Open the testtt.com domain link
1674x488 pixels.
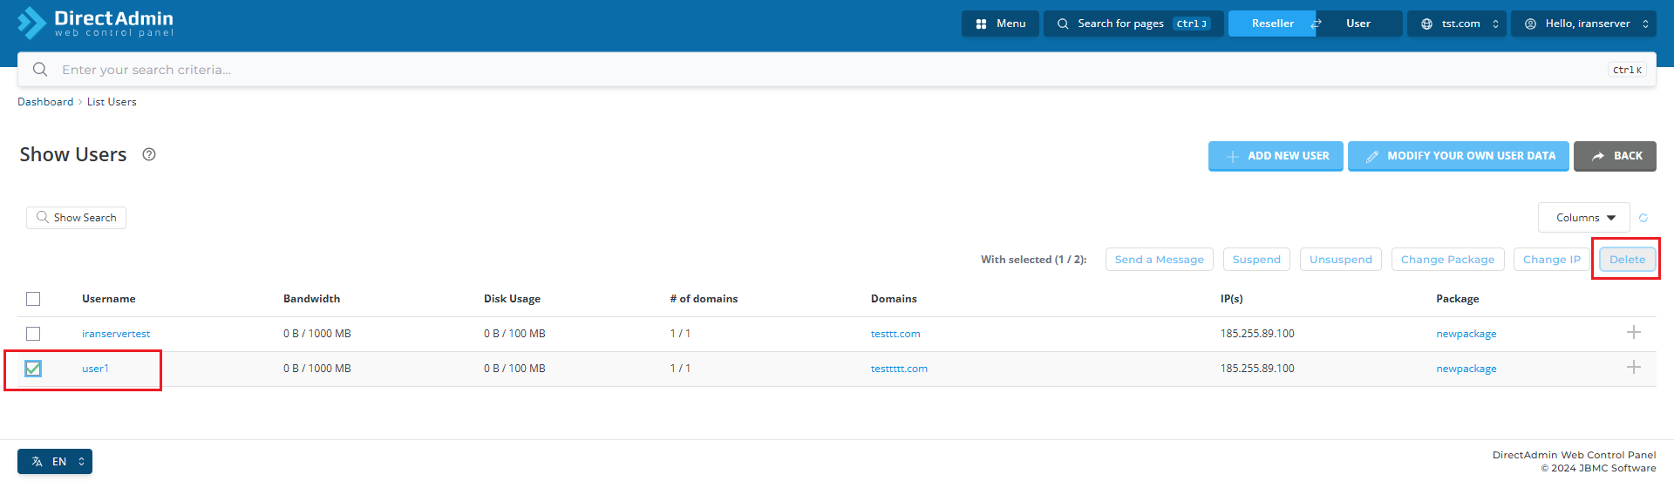tap(895, 334)
